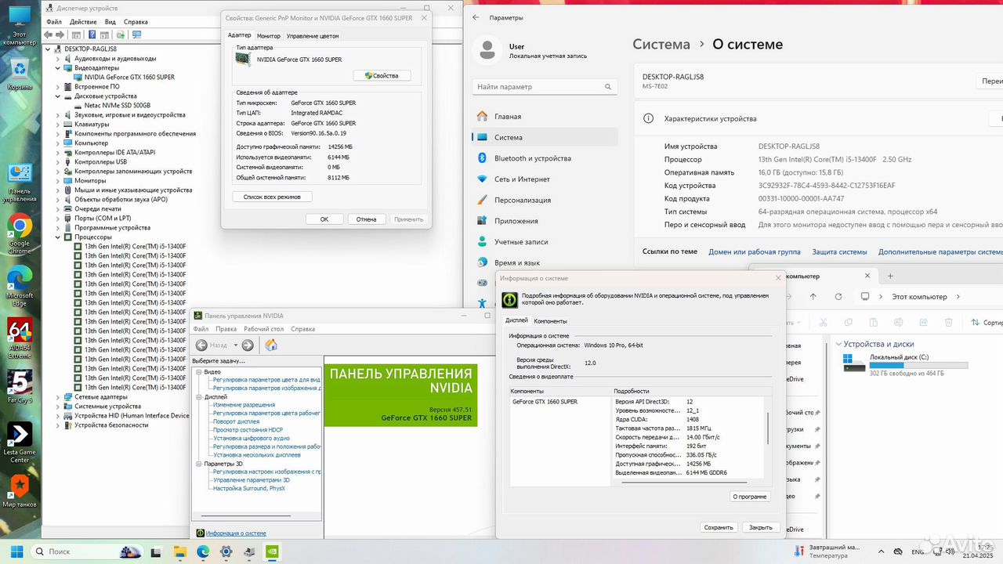Collapse Процессоры node in Device Manager
Viewport: 1003px width, 564px height.
coord(57,237)
